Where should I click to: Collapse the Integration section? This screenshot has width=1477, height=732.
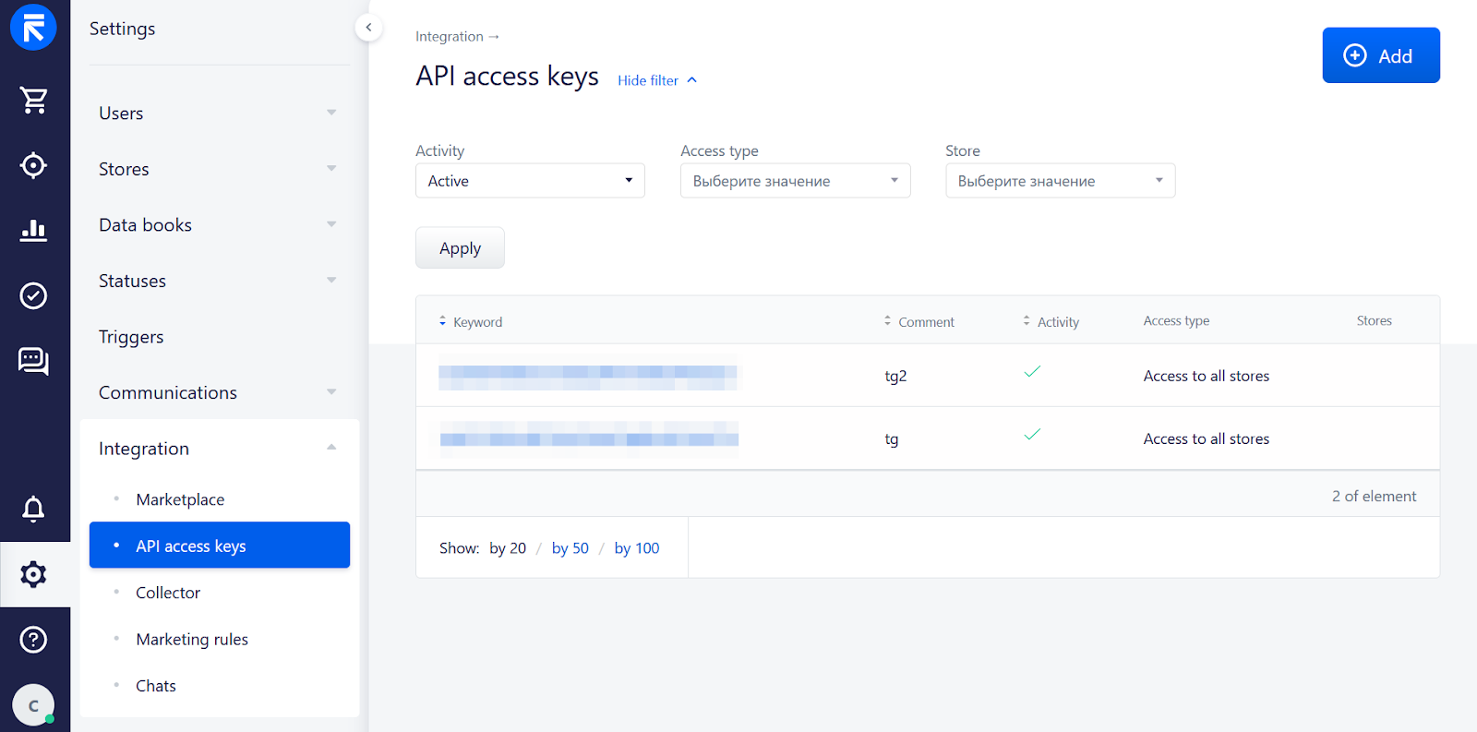pos(219,449)
